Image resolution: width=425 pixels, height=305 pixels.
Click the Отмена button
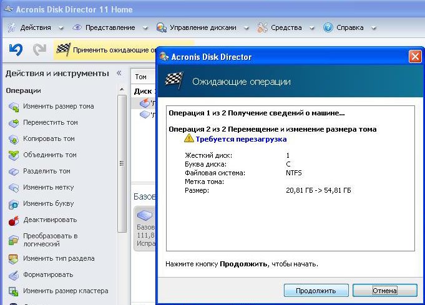385,291
